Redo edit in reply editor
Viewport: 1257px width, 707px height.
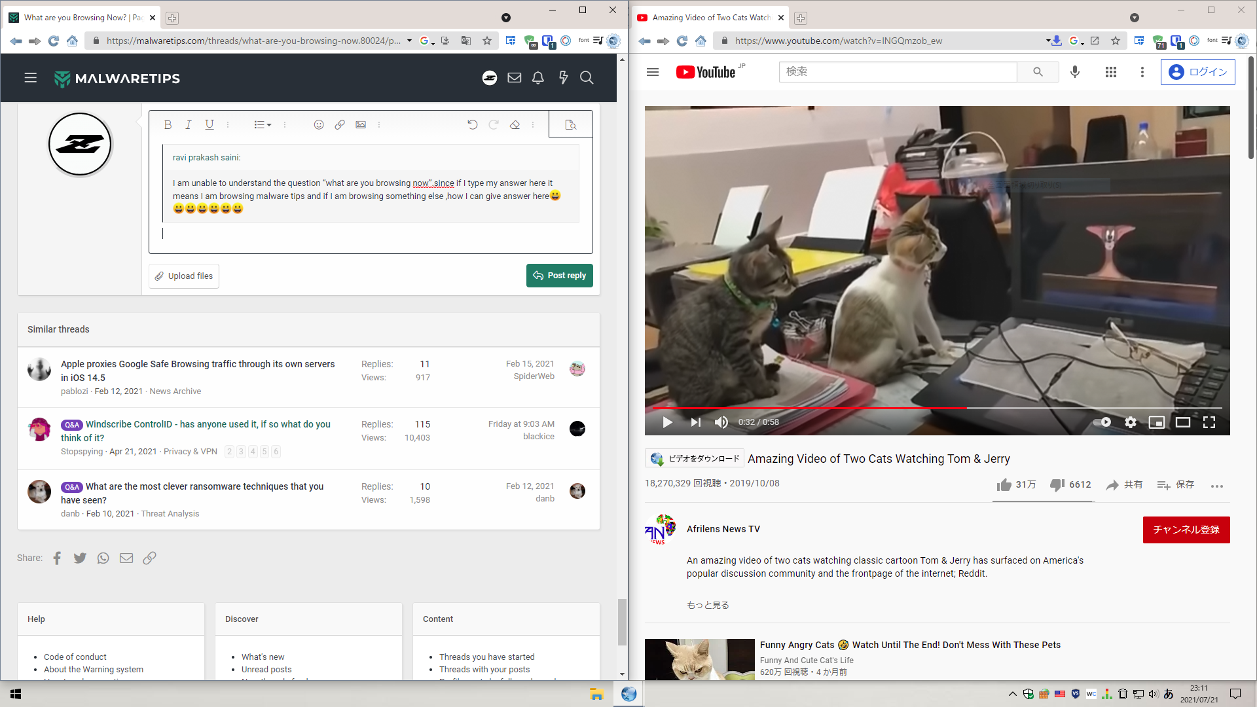point(494,124)
